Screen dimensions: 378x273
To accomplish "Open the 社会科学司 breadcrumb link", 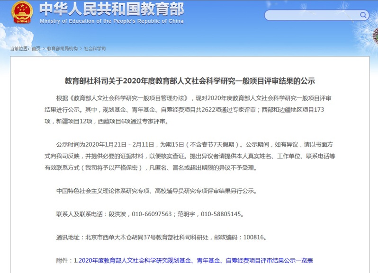I will (95, 49).
